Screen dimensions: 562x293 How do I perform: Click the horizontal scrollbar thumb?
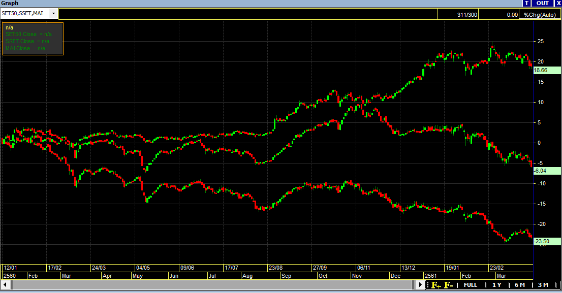[x=213, y=285]
